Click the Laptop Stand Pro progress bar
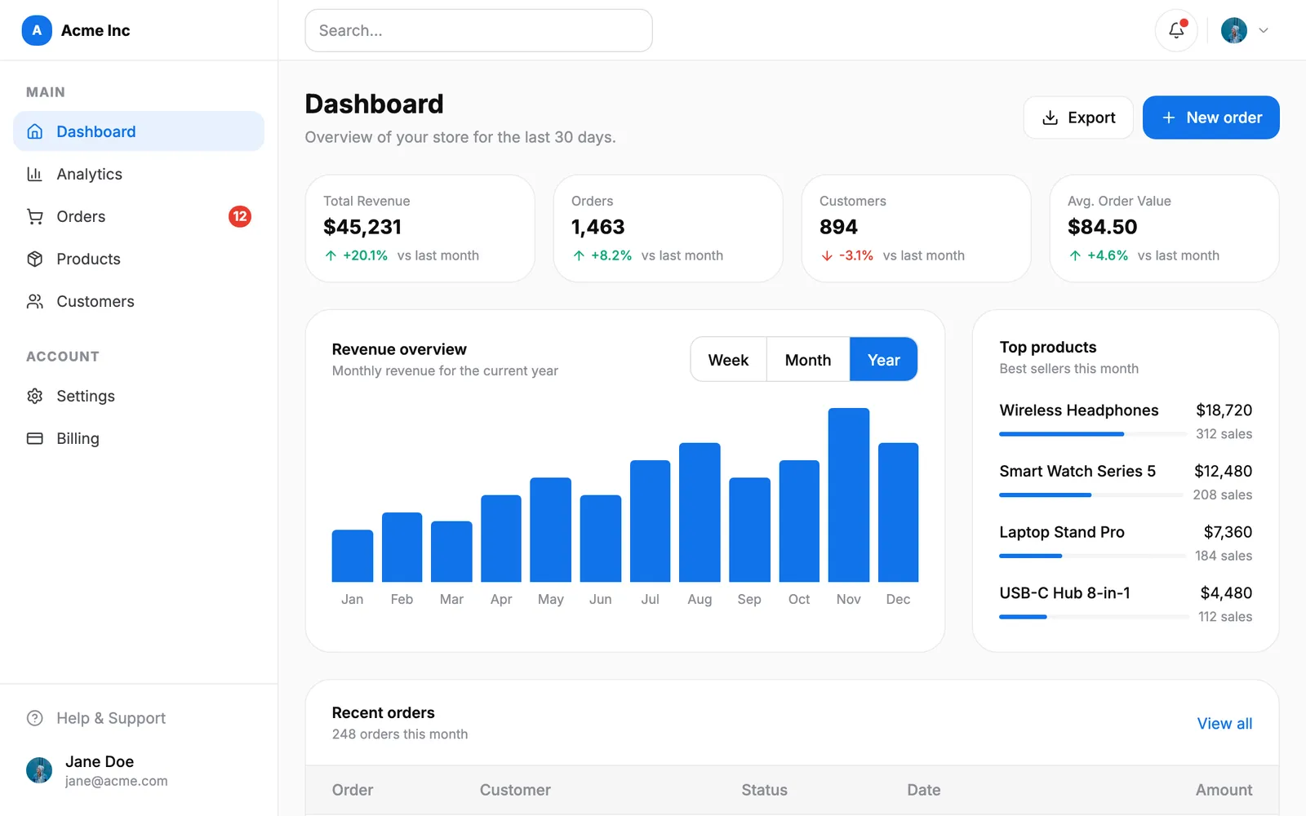This screenshot has height=816, width=1306. (x=1093, y=556)
